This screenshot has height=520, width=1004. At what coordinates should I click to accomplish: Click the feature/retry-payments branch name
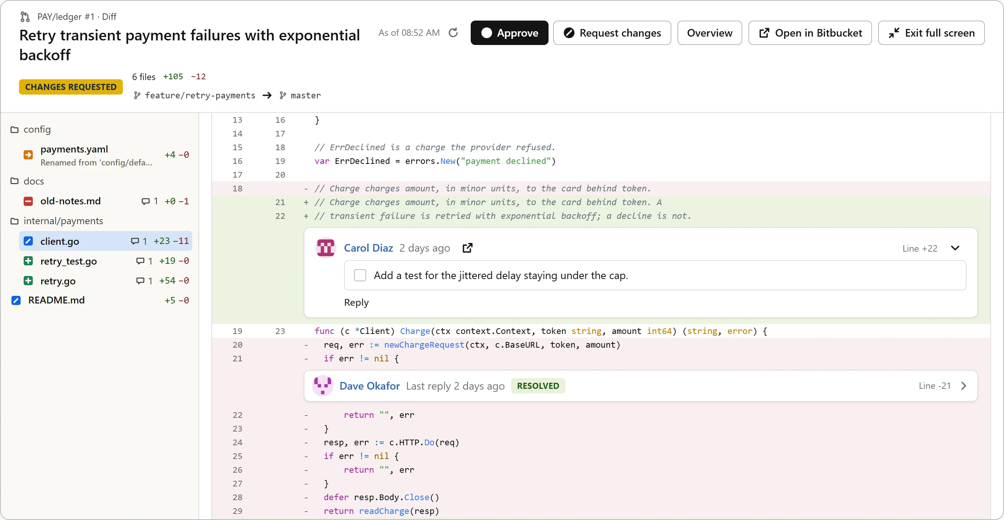coord(200,95)
